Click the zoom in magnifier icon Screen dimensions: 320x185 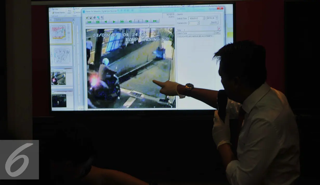click(x=98, y=17)
